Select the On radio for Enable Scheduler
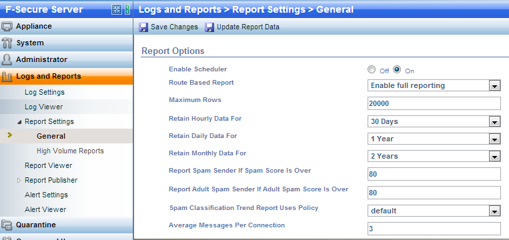Image resolution: width=509 pixels, height=240 pixels. 397,69
